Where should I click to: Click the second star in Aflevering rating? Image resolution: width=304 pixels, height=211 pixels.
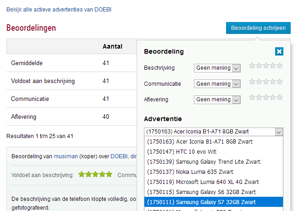point(259,97)
